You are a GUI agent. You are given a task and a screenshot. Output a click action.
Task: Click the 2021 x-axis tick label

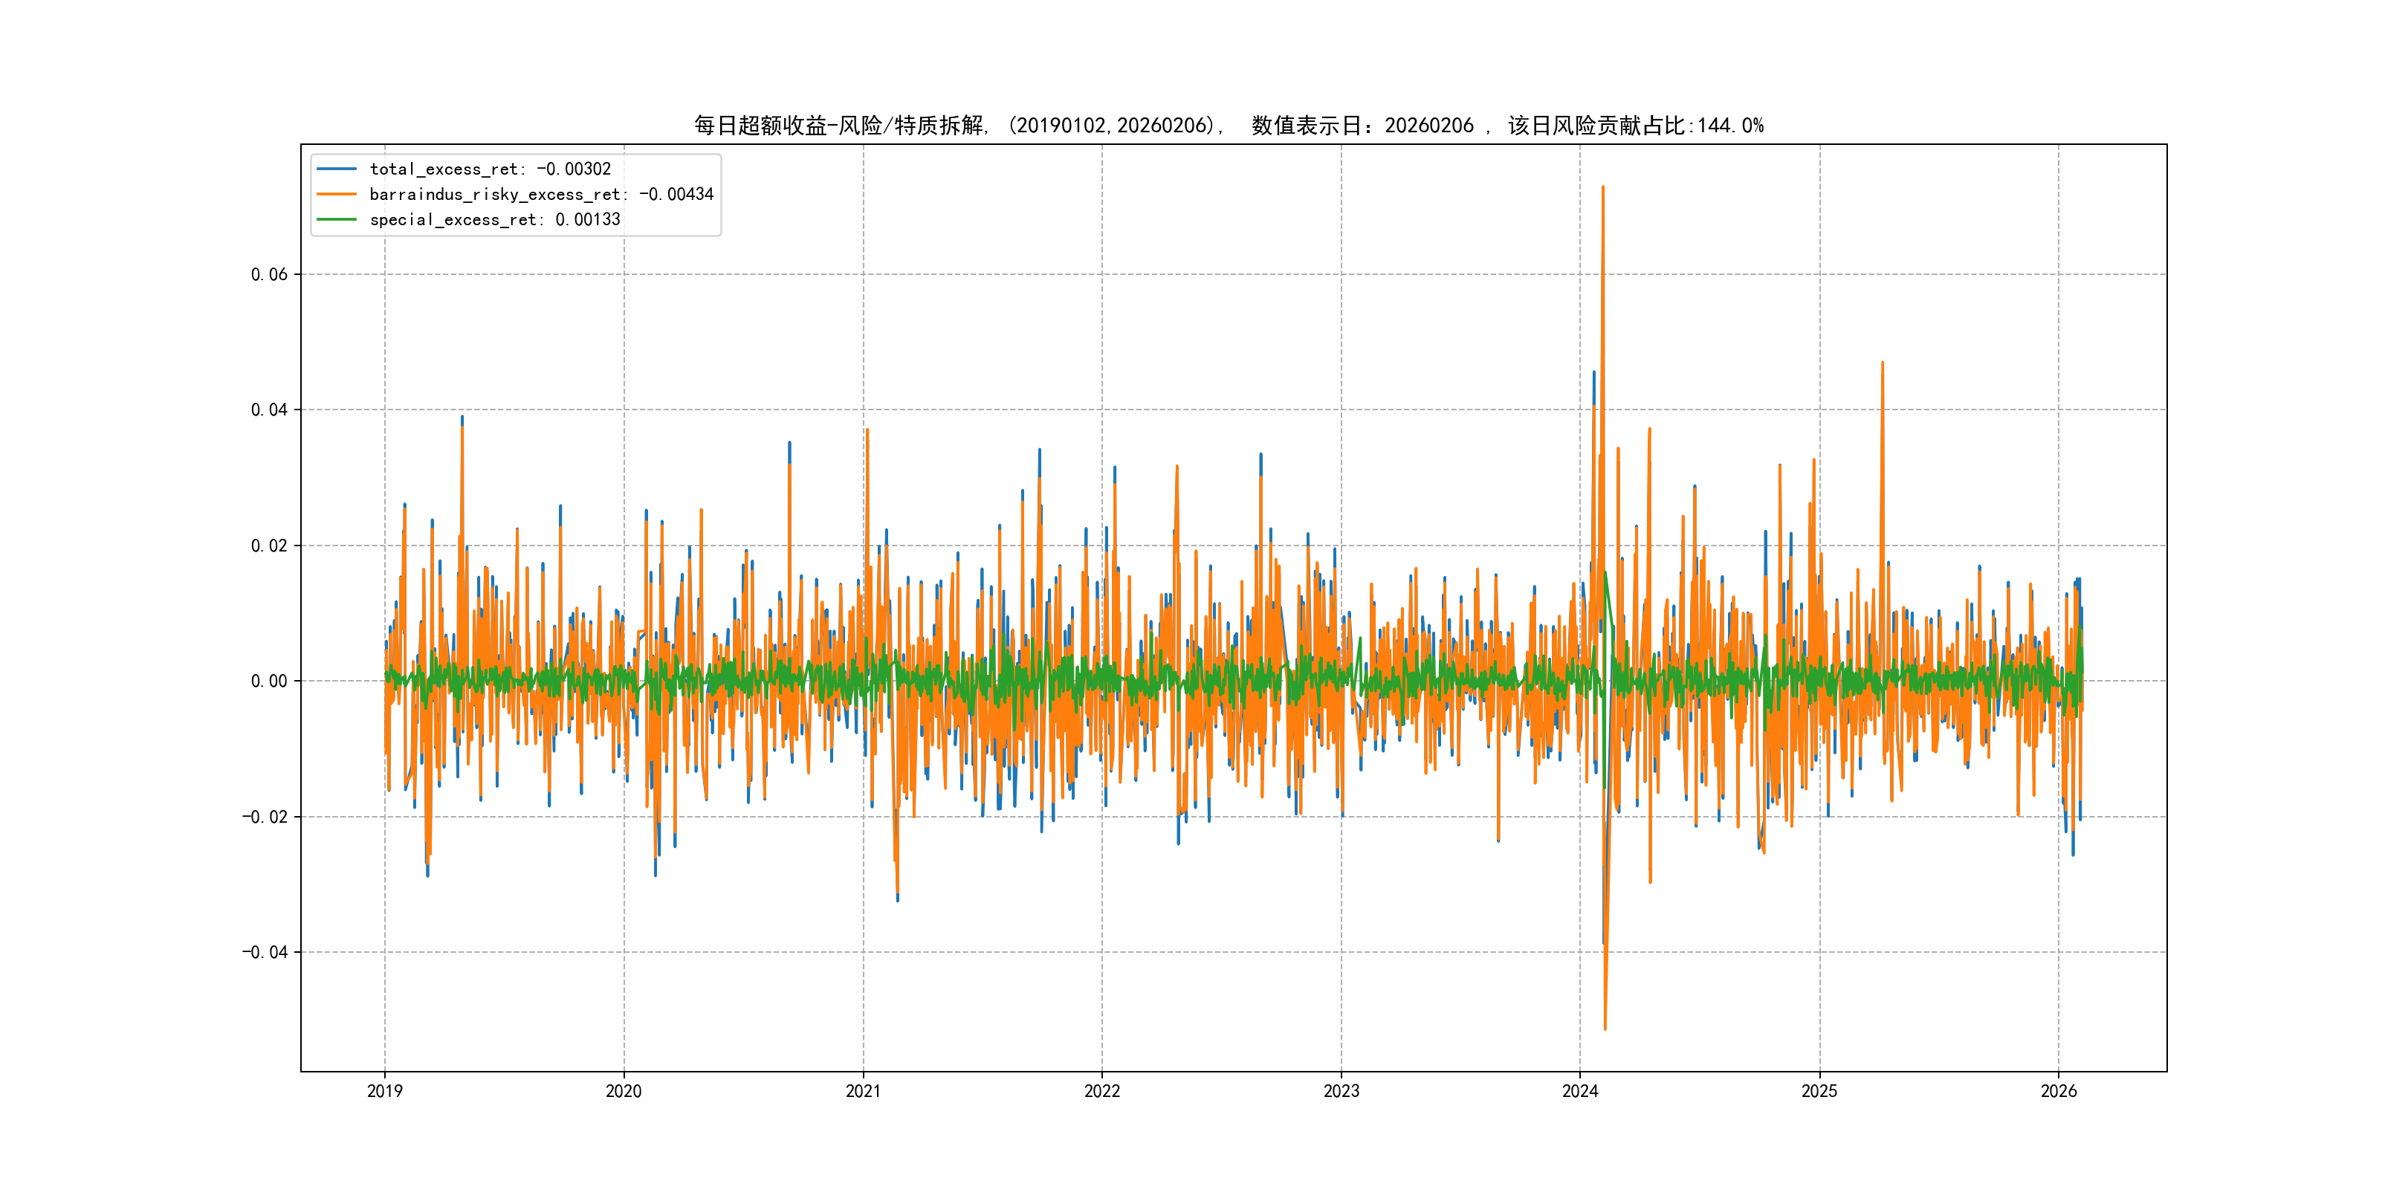(x=863, y=1091)
